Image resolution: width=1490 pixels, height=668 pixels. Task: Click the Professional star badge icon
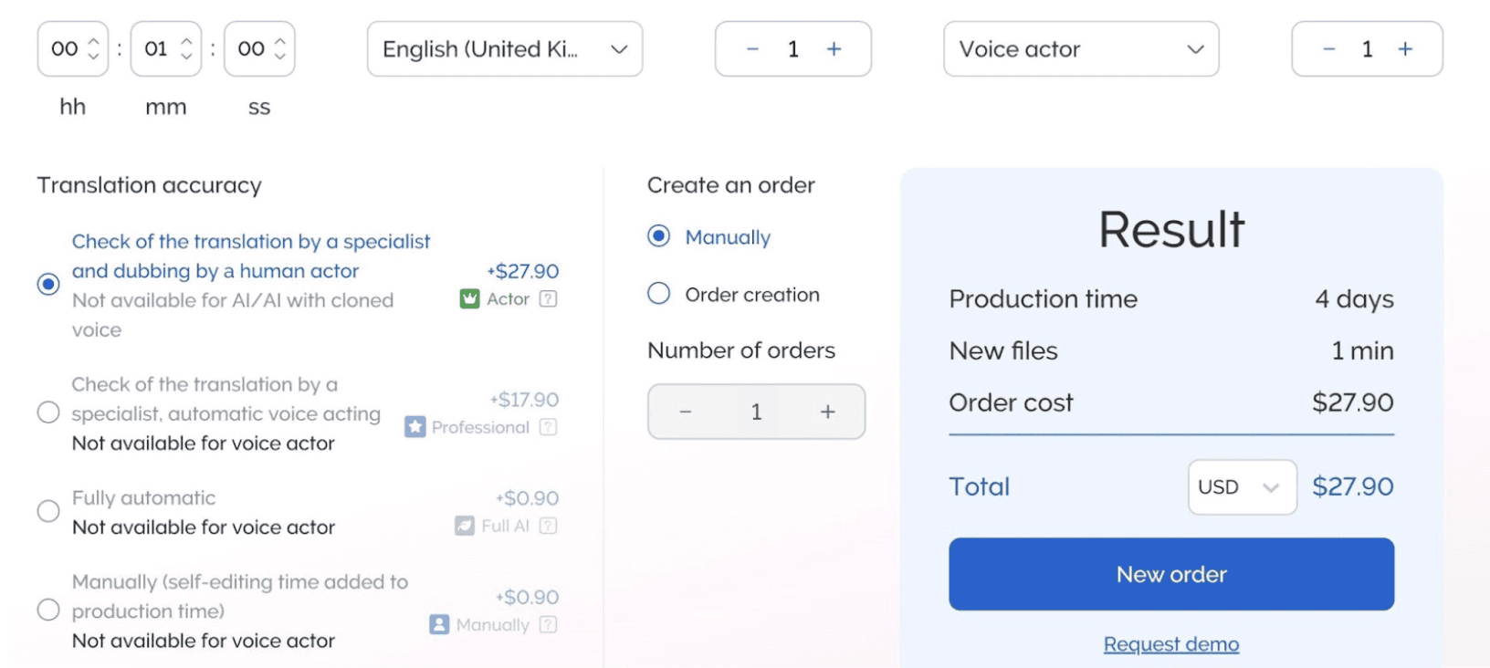pos(415,427)
